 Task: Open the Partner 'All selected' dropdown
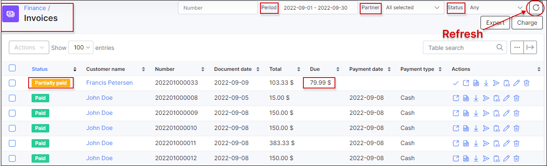(412, 8)
